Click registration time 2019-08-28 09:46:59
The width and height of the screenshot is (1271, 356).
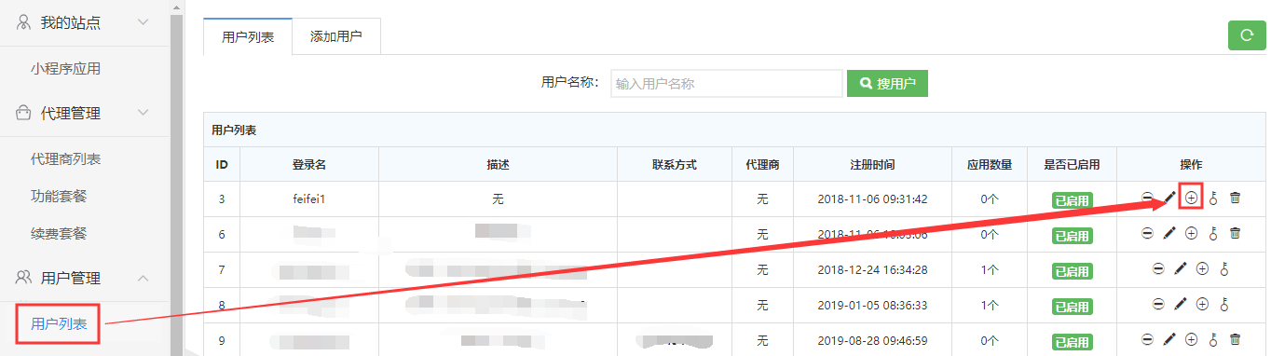click(x=872, y=341)
